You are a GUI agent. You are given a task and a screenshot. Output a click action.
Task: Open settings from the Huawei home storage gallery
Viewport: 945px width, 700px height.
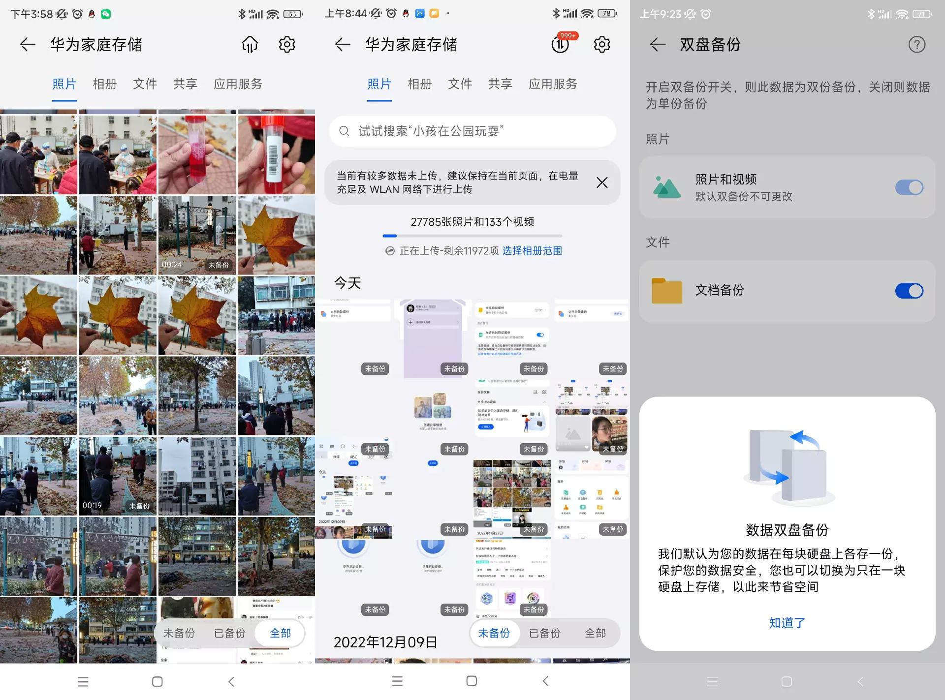tap(287, 44)
